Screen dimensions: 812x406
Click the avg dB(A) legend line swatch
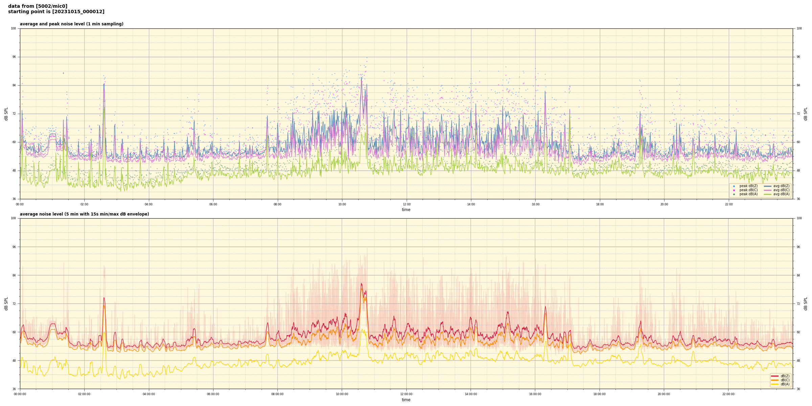click(x=767, y=194)
